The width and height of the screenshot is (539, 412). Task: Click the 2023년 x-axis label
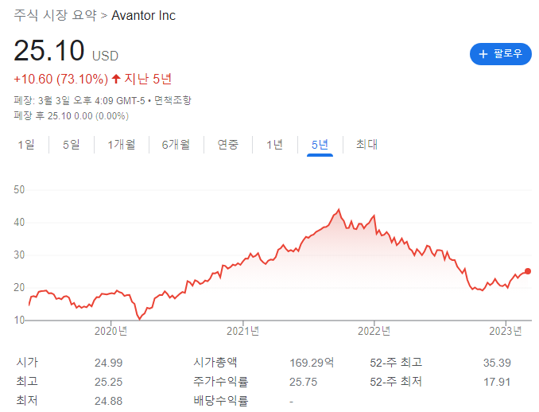click(x=506, y=331)
